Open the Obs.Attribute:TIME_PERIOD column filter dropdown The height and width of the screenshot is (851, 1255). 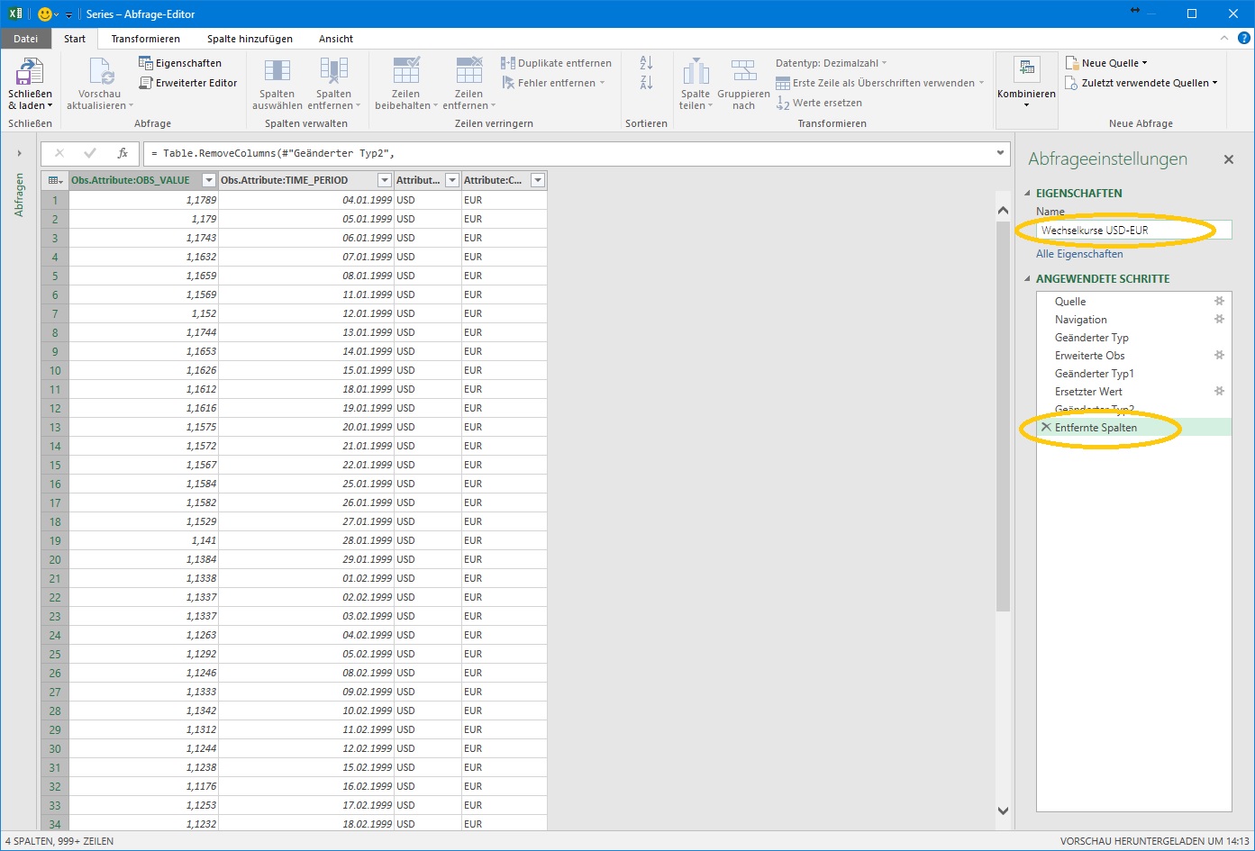[x=382, y=179]
